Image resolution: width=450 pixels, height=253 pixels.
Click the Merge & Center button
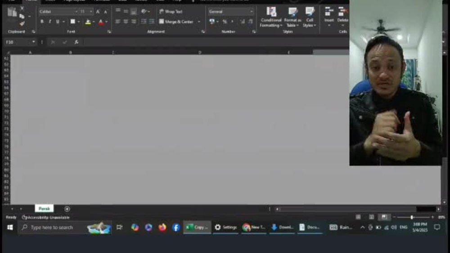(176, 22)
